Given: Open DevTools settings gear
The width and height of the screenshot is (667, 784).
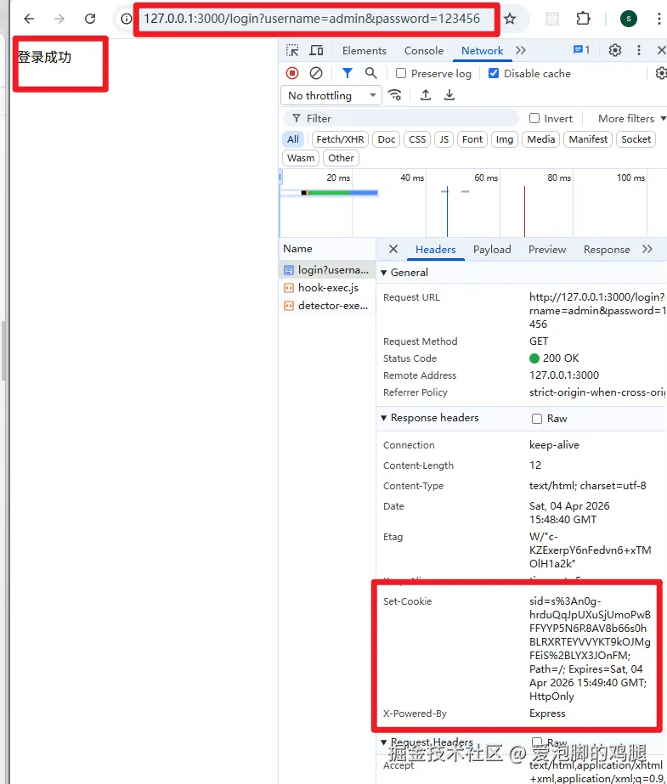Looking at the screenshot, I should click(615, 50).
